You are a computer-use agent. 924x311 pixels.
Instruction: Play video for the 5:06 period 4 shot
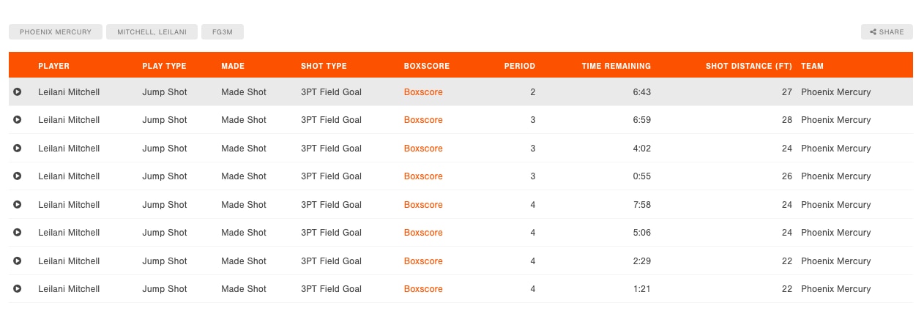(18, 233)
